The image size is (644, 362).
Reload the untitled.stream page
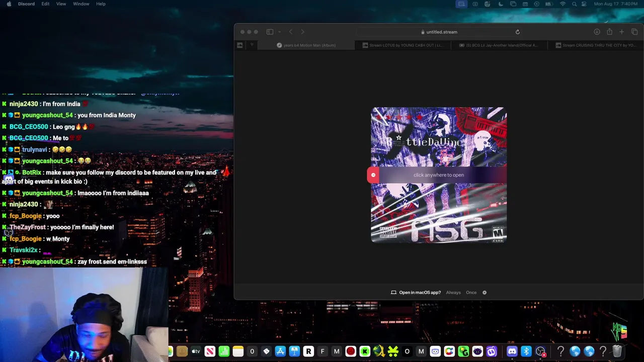(517, 32)
